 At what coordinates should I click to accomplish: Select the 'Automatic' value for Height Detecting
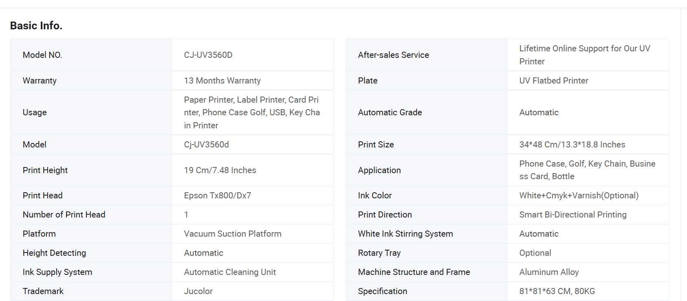coord(204,253)
